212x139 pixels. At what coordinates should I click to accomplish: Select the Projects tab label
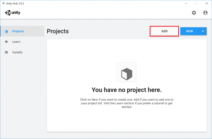click(x=18, y=31)
